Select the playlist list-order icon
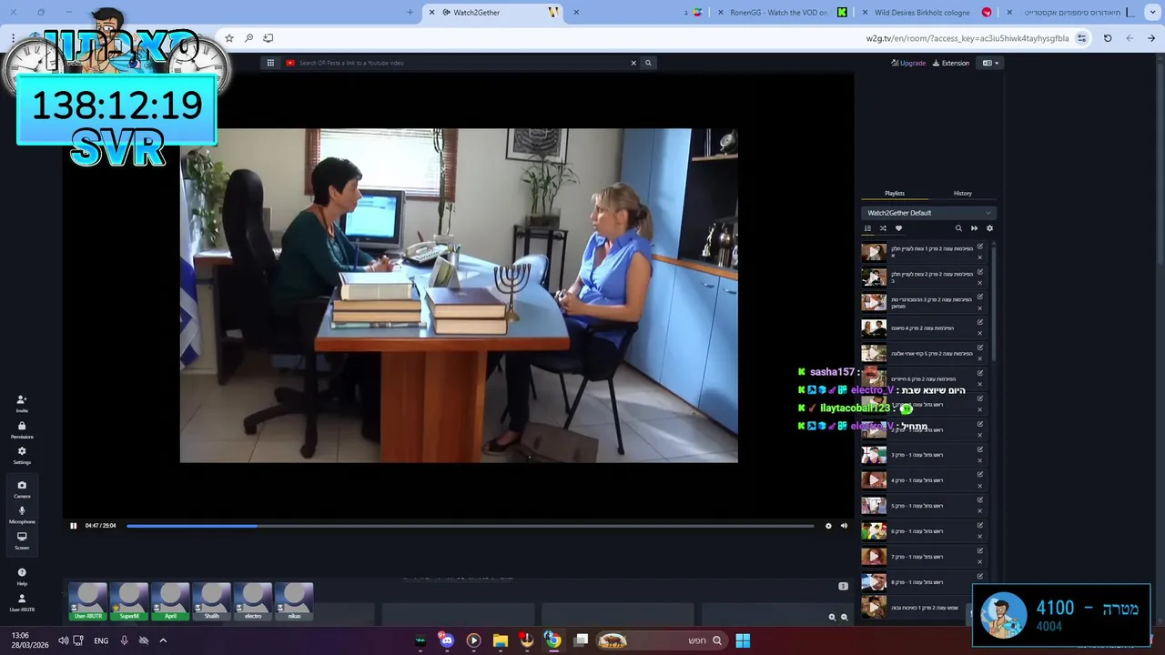This screenshot has height=655, width=1165. point(867,228)
